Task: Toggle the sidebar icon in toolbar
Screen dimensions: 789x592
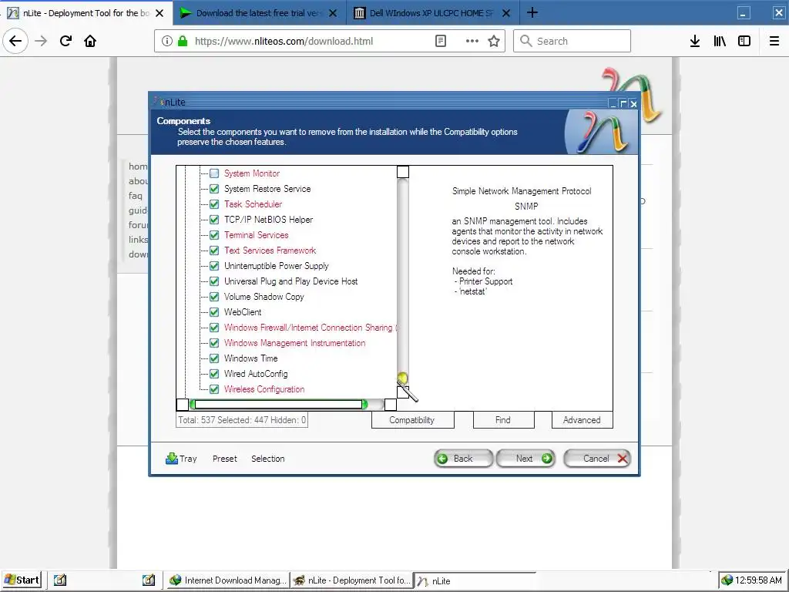Action: (x=744, y=41)
